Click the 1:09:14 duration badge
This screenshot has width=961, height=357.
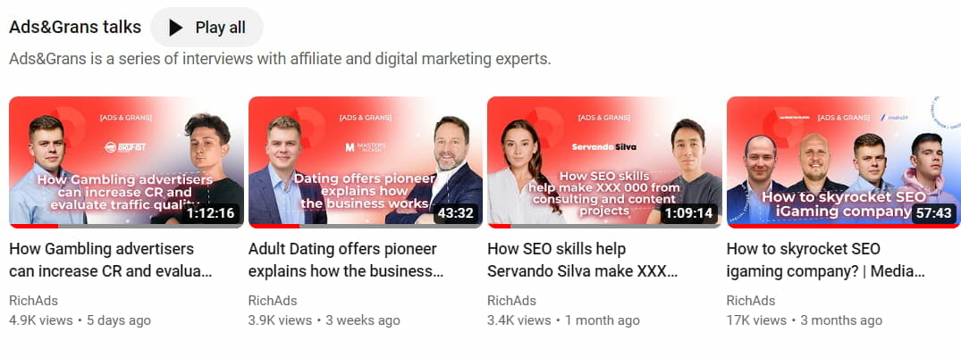click(689, 213)
